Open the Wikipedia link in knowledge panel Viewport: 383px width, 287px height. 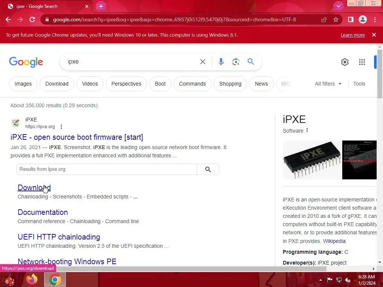(334, 241)
